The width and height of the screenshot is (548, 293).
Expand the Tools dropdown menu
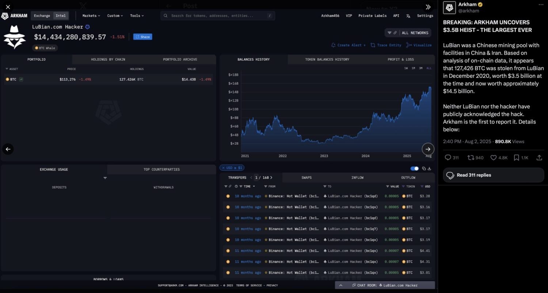click(137, 16)
